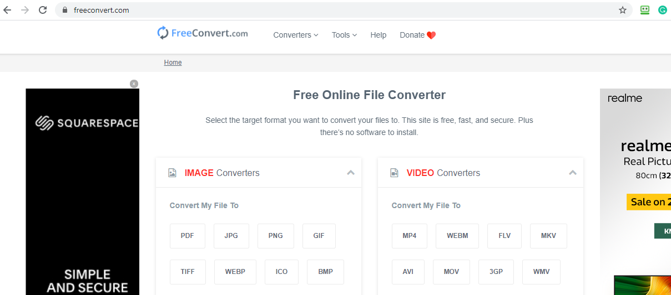Image resolution: width=671 pixels, height=295 pixels.
Task: Open the Tools dropdown menu
Action: (344, 35)
